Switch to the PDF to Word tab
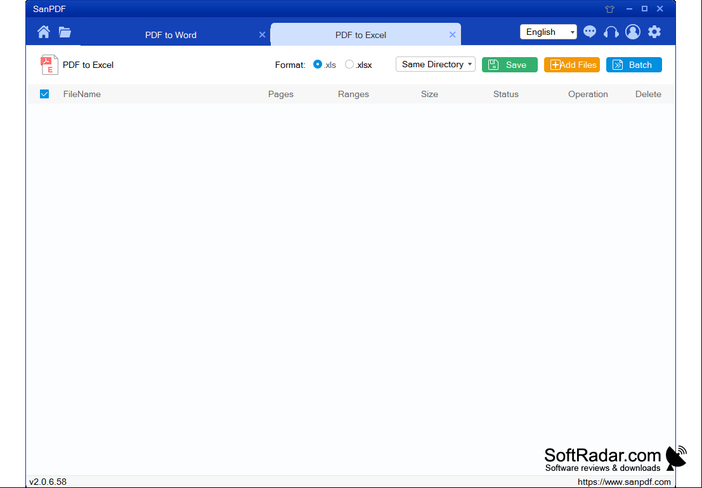702x488 pixels. tap(171, 35)
